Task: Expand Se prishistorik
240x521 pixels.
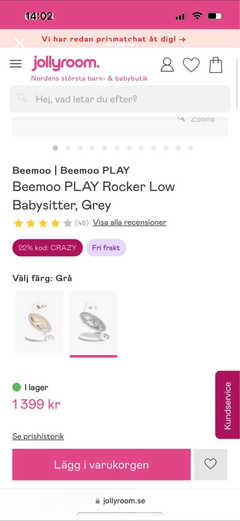Action: coord(38,437)
